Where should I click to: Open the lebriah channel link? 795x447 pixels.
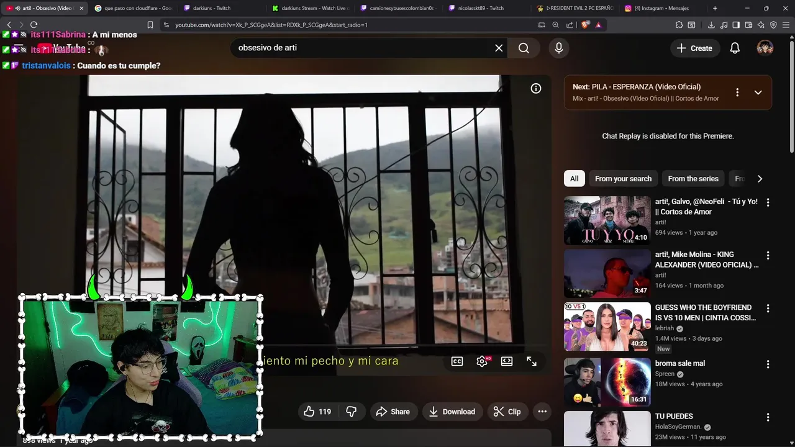pyautogui.click(x=664, y=328)
